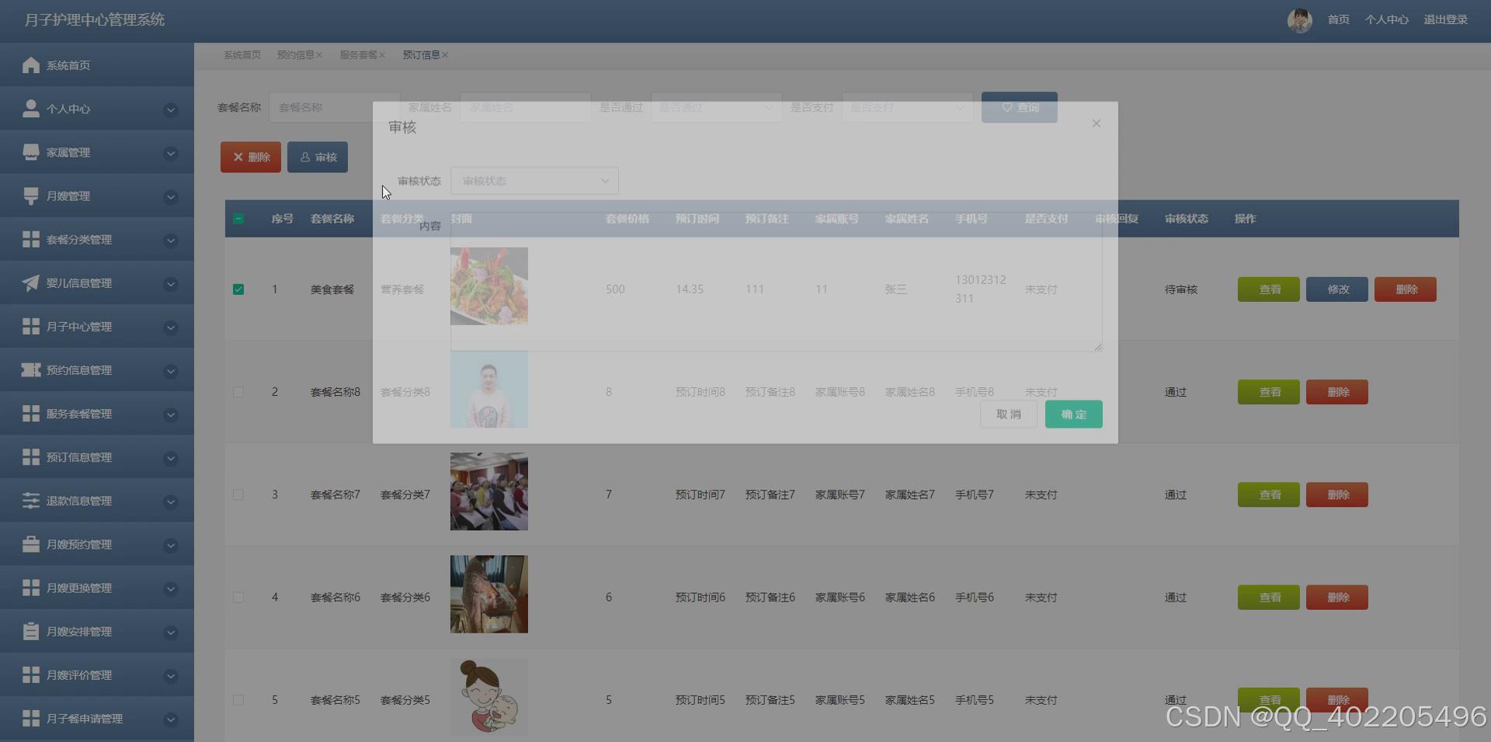This screenshot has width=1491, height=742.
Task: Expand the 月嫂管理 sidebar chevron
Action: [171, 197]
